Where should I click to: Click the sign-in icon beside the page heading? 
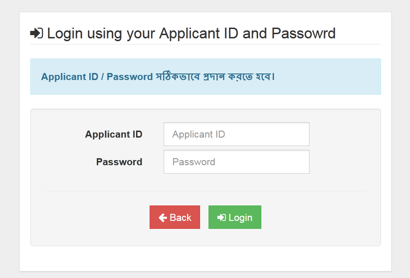click(36, 33)
